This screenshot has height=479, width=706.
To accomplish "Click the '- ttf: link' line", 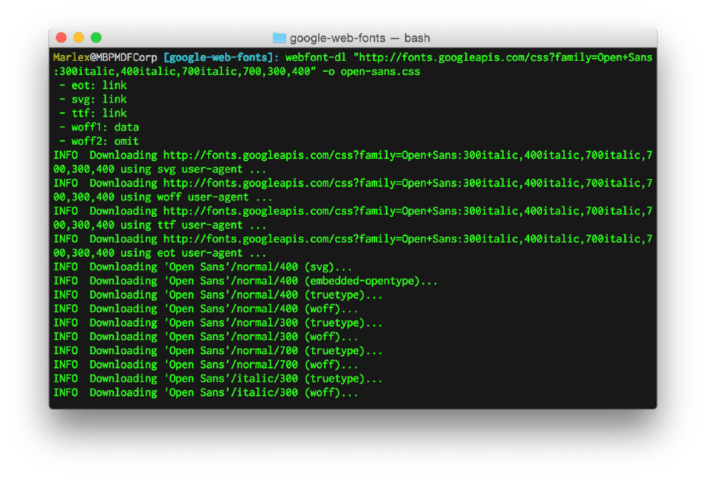I will [x=93, y=114].
